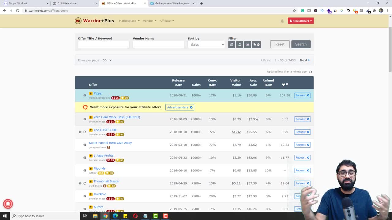Click the recurring filter icon button
392x220 pixels.
click(x=239, y=45)
